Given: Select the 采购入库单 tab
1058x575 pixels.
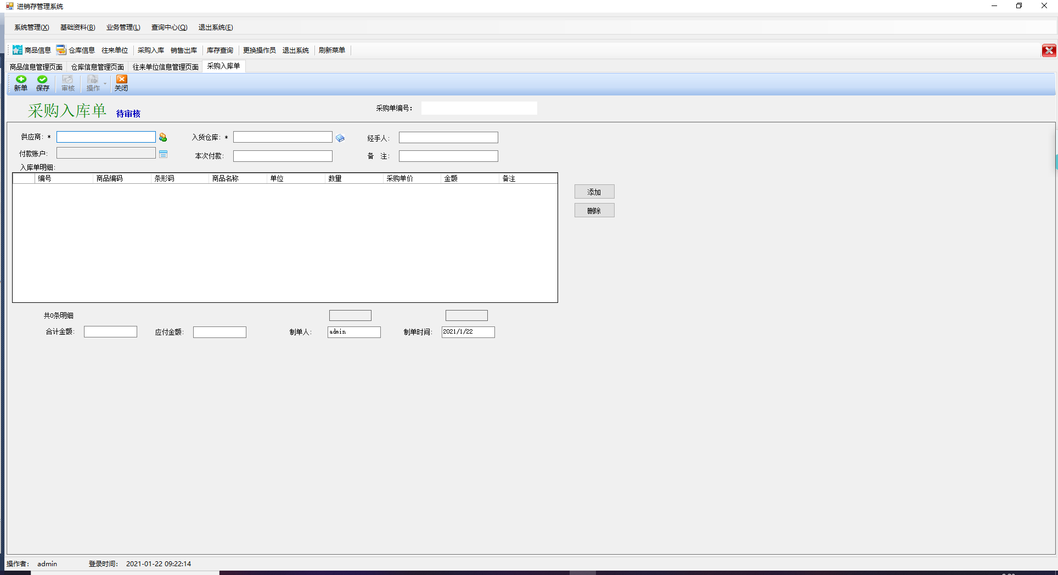Looking at the screenshot, I should (x=223, y=66).
